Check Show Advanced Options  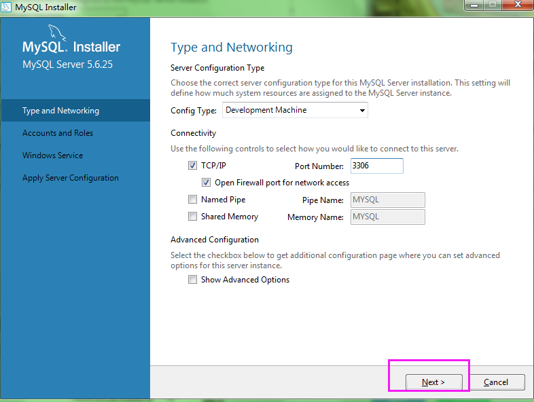(x=192, y=280)
